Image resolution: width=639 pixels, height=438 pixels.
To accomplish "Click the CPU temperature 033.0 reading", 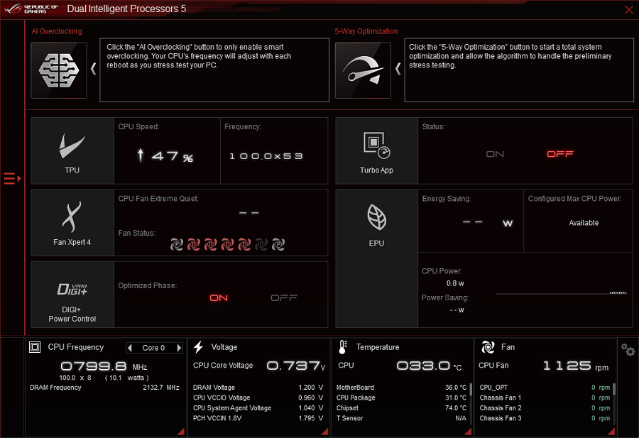I will pyautogui.click(x=429, y=366).
